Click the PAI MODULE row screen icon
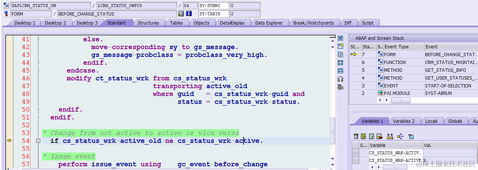This screenshot has width=478, height=170. coord(380,94)
